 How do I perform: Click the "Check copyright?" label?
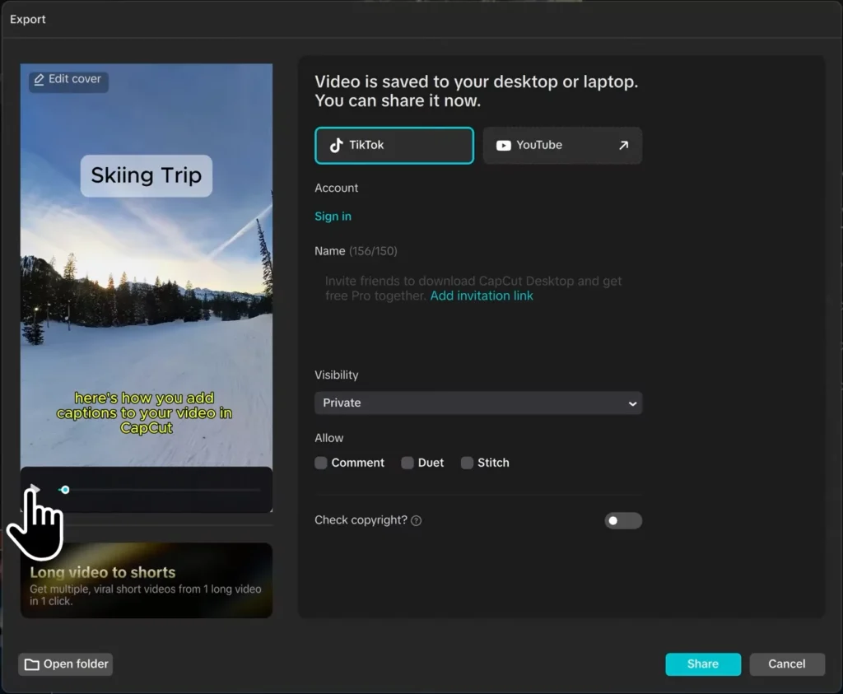[x=361, y=520]
